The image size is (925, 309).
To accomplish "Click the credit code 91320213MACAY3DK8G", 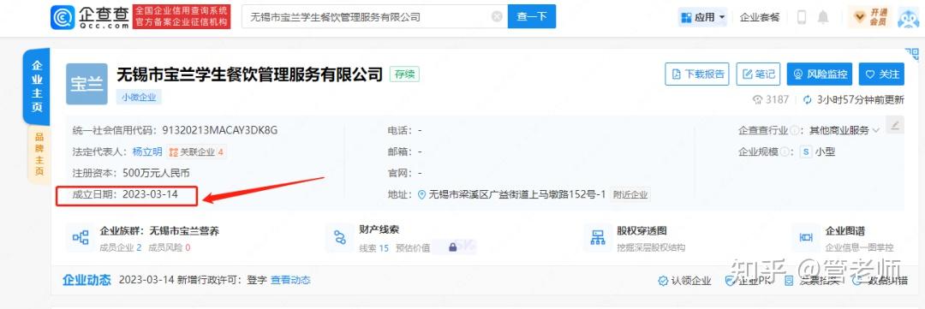I will 219,130.
